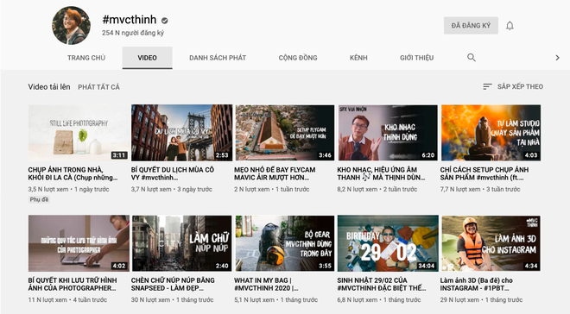The width and height of the screenshot is (570, 314).
Task: Open Birthday 29 02 video thumbnail
Action: [388, 243]
